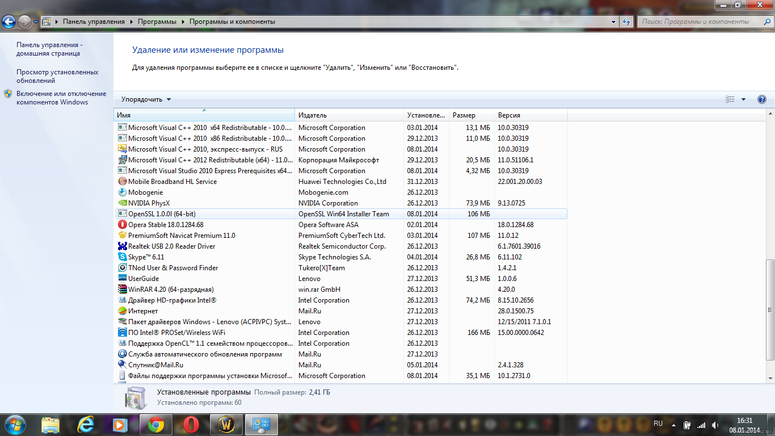Open Включение или отключение компонентов Windows
Viewport: 775px width, 436px height.
pos(61,98)
